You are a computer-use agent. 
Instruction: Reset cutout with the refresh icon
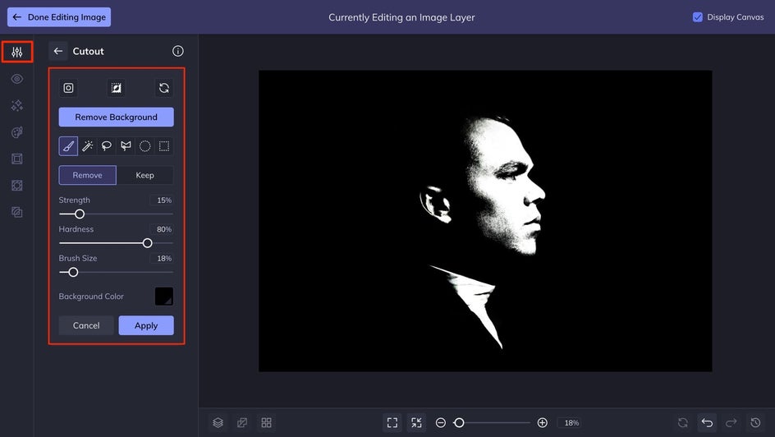pos(164,88)
